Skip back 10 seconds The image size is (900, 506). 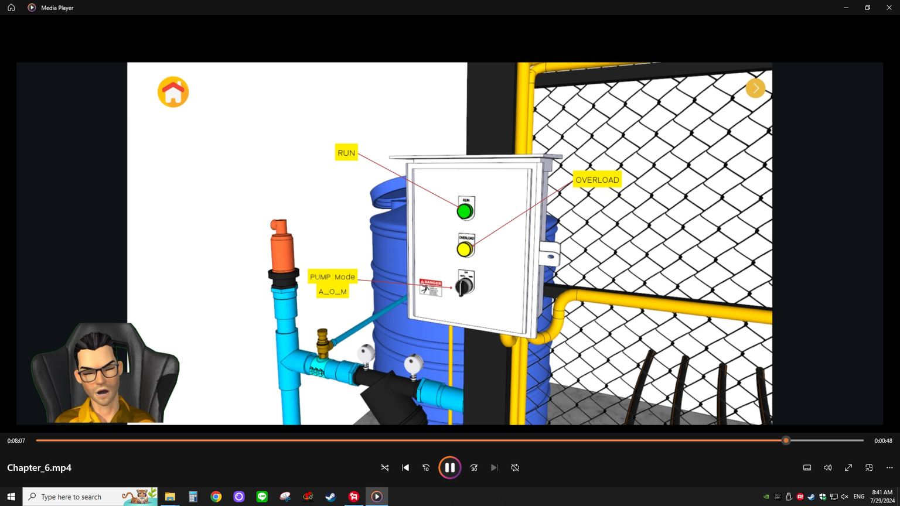click(426, 467)
